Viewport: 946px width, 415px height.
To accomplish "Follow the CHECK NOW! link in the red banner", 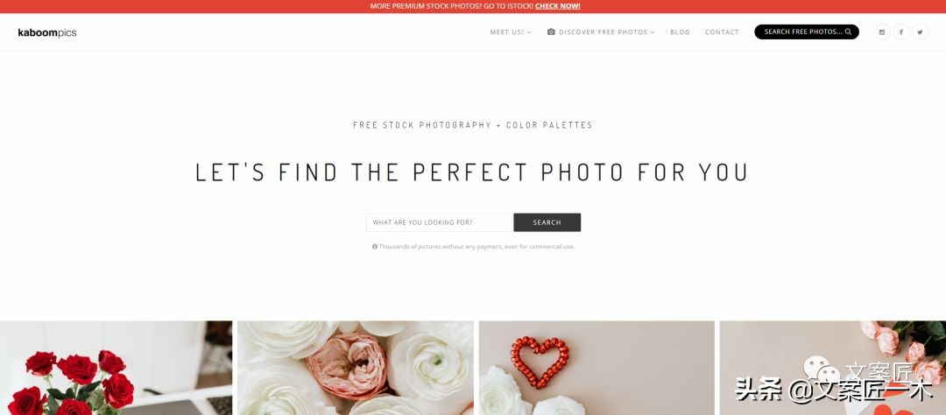I will [557, 6].
